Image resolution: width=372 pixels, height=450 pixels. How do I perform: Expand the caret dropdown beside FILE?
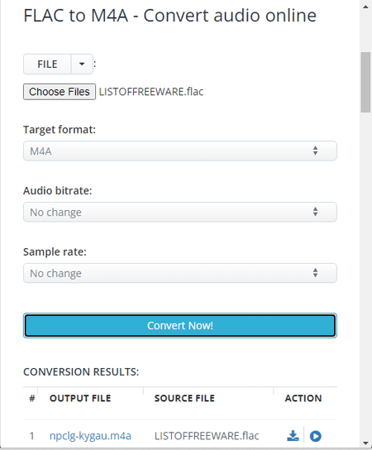pos(82,64)
